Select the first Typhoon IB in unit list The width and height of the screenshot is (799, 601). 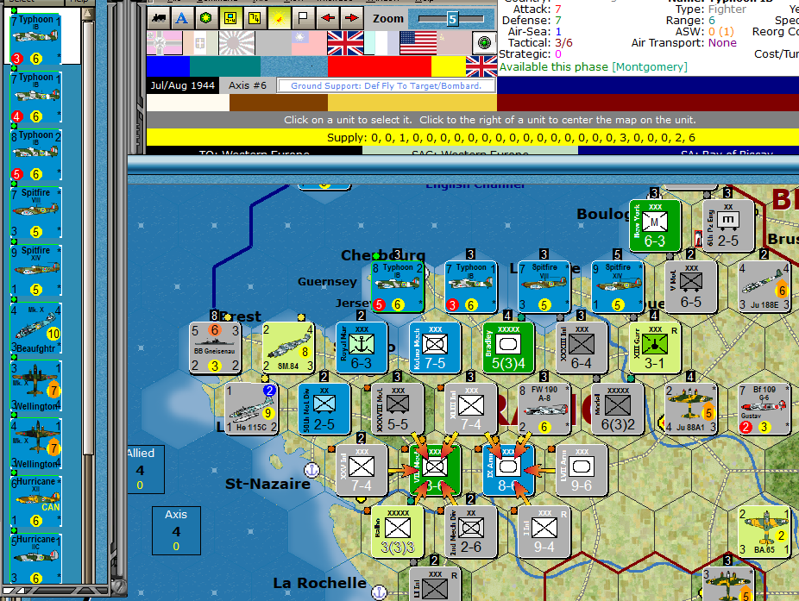[x=35, y=38]
